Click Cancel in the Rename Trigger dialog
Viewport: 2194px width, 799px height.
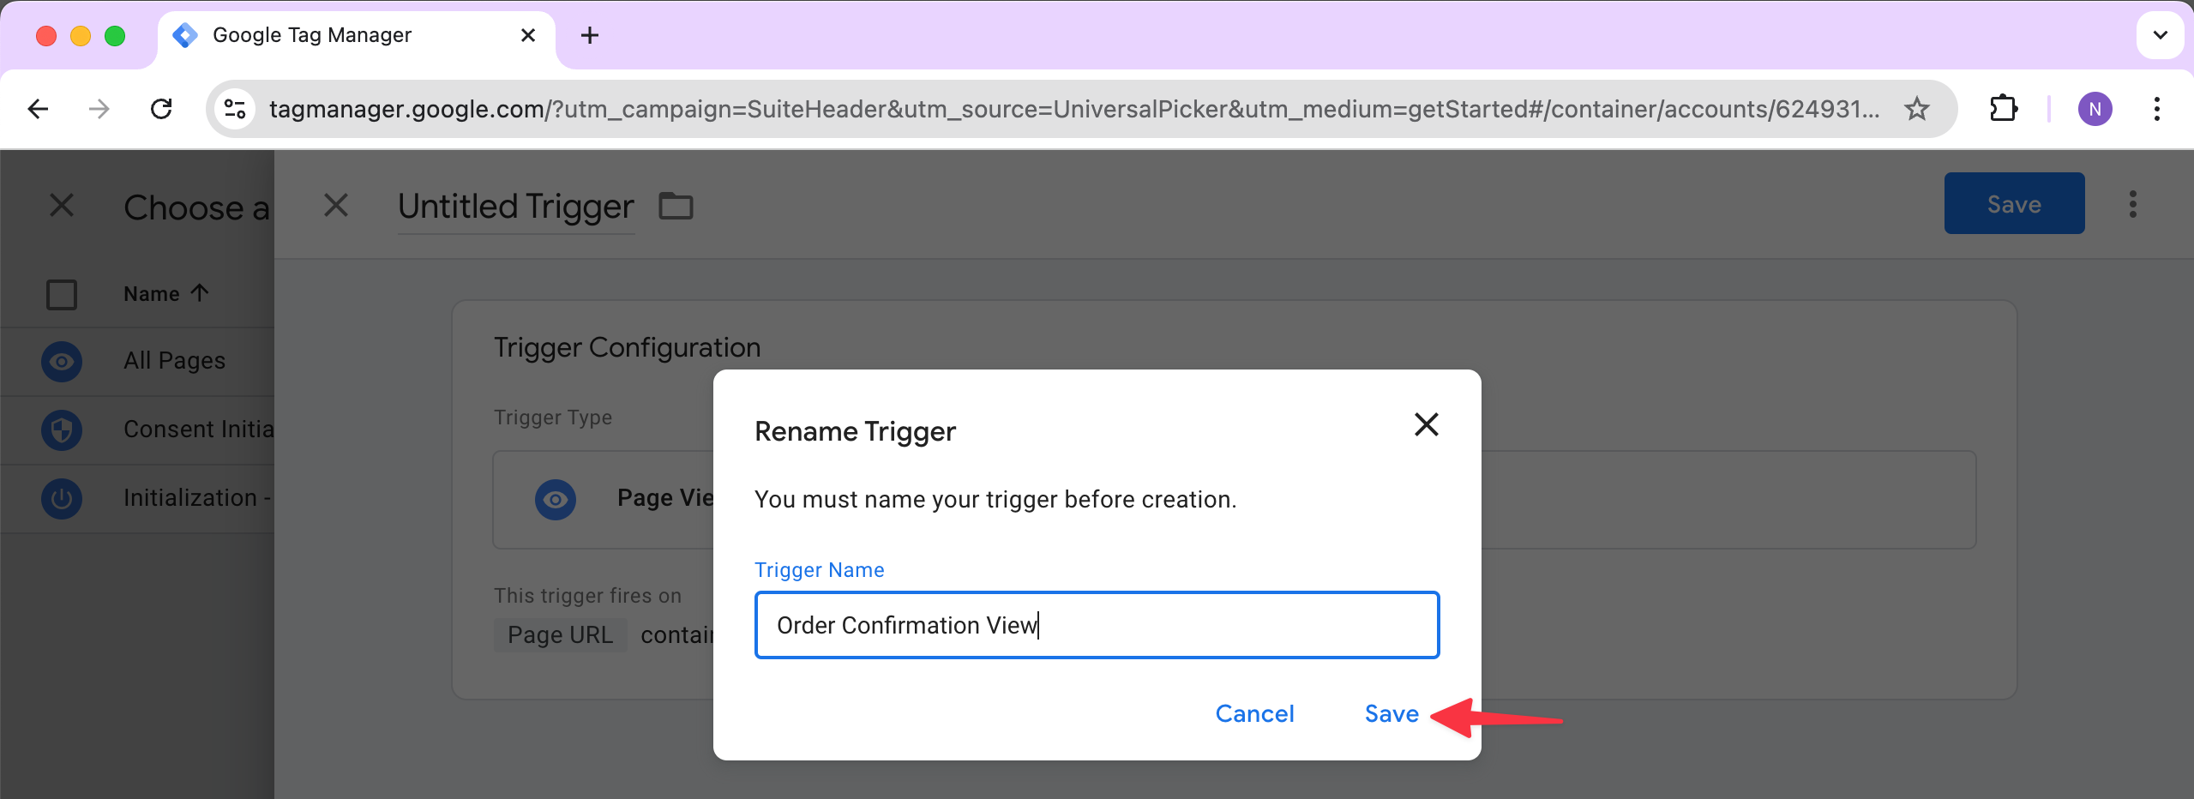1254,713
